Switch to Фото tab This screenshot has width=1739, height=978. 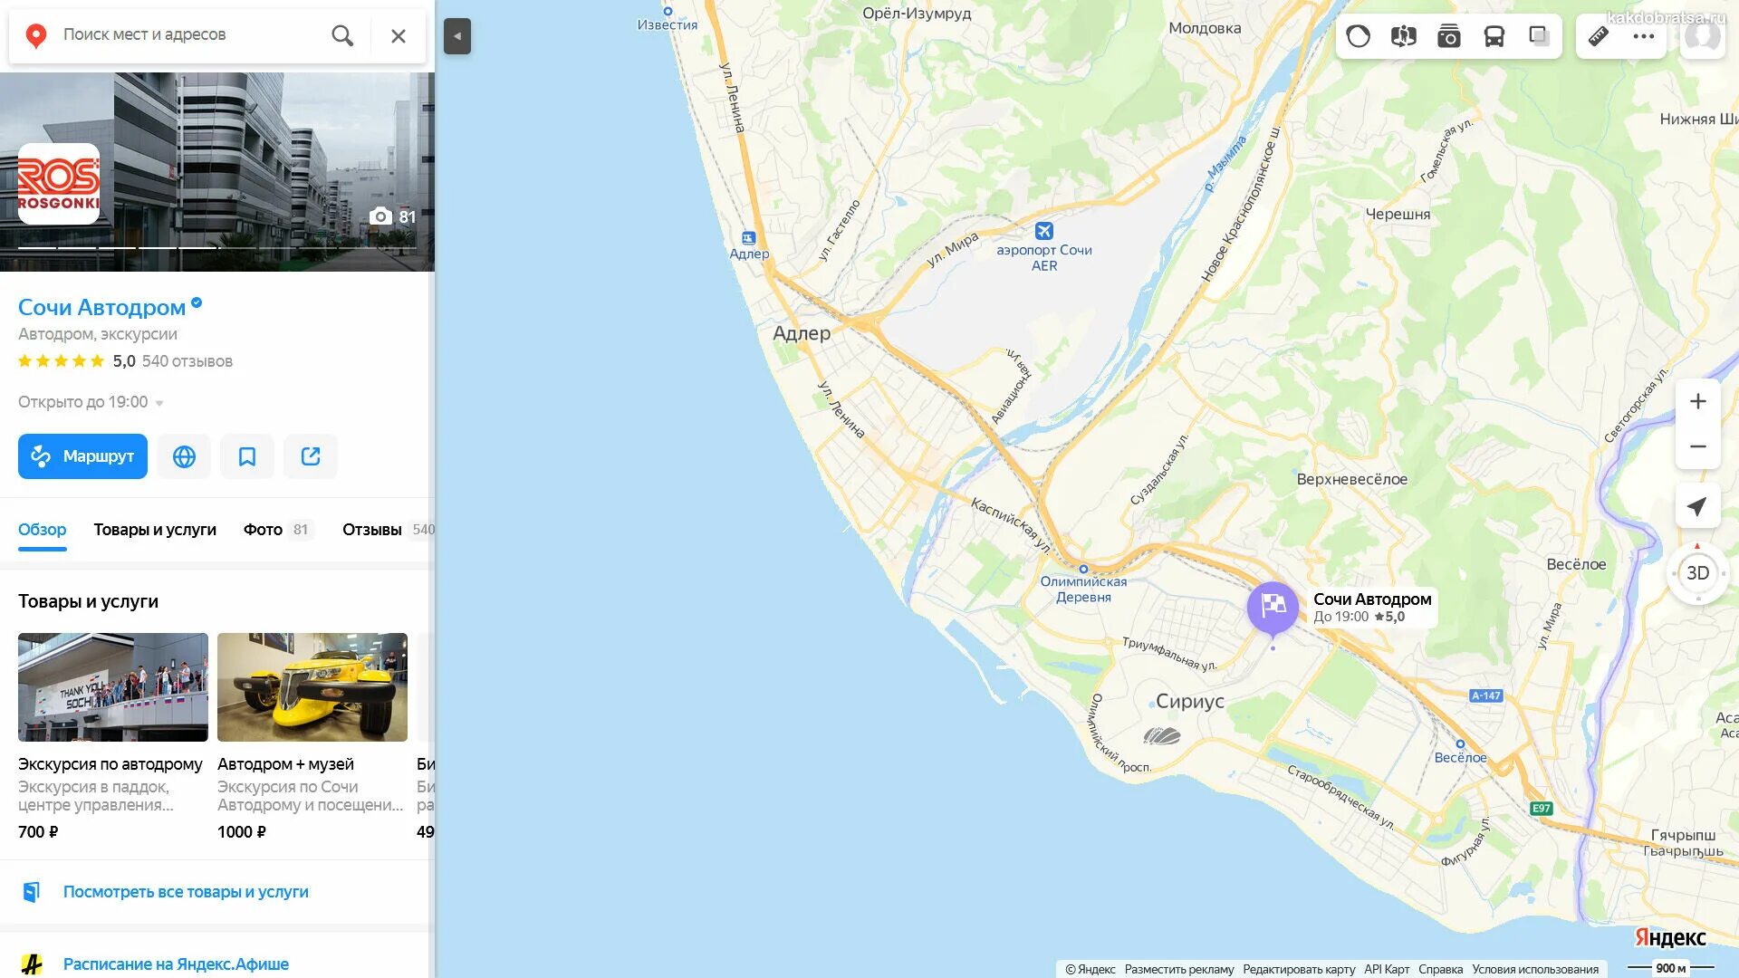coord(278,530)
